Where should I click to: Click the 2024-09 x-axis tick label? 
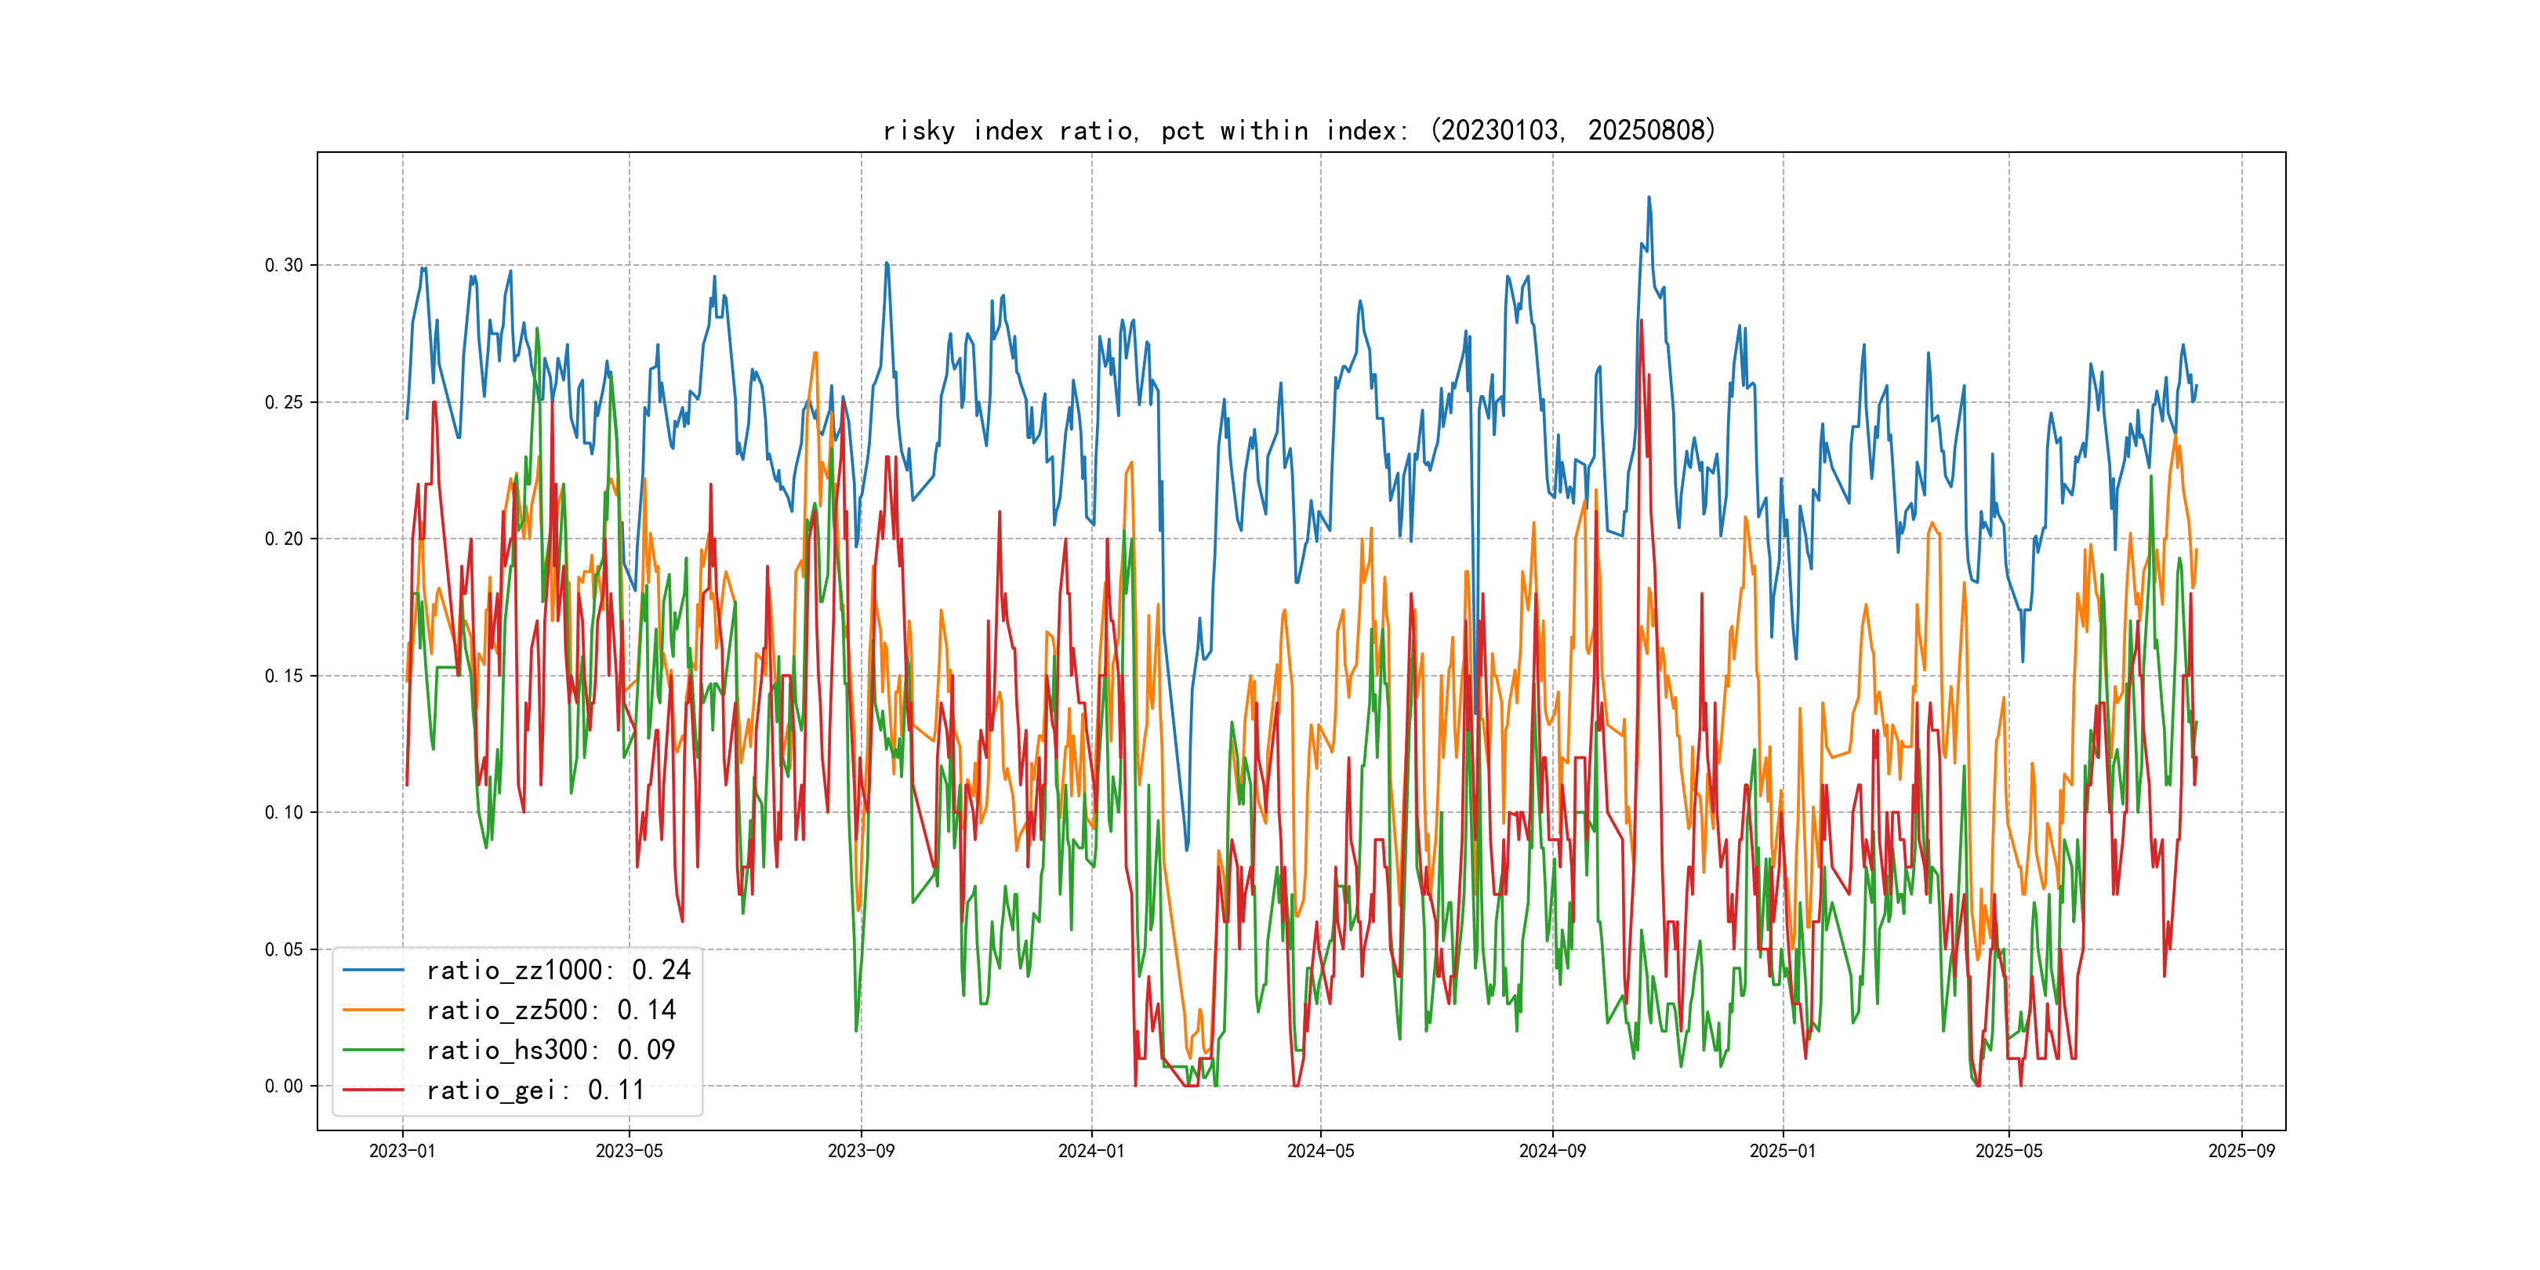1552,1151
